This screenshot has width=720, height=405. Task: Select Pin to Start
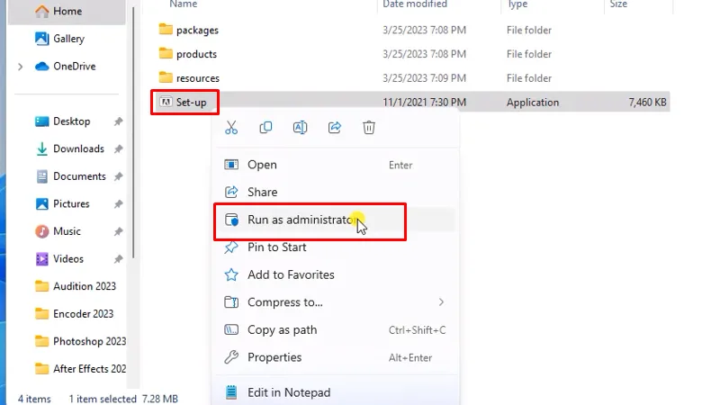(336, 247)
